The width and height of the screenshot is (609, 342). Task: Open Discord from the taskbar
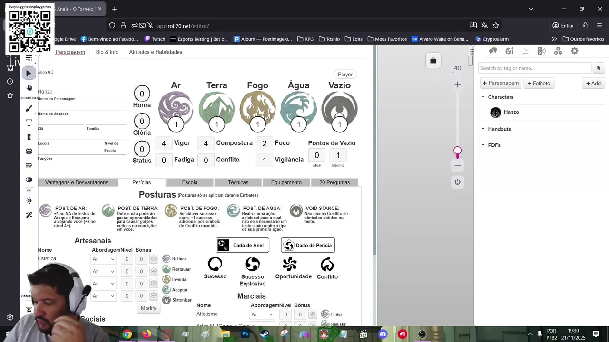(x=383, y=334)
